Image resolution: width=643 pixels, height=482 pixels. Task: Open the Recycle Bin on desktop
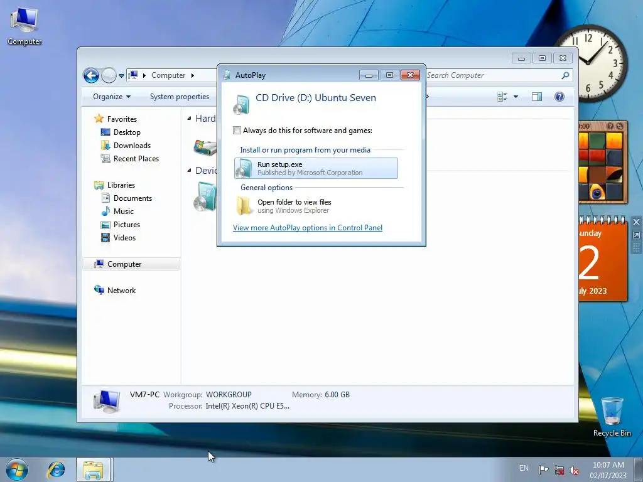click(x=612, y=417)
